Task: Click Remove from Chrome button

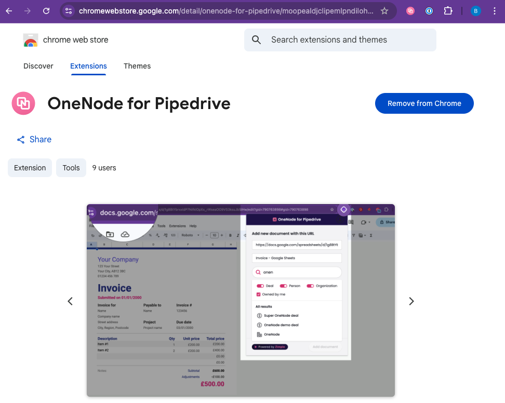Action: pos(424,103)
